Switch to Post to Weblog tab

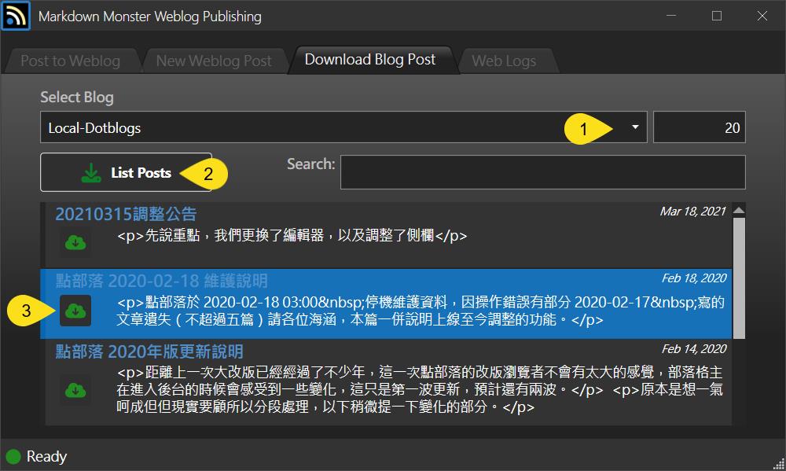pyautogui.click(x=70, y=61)
